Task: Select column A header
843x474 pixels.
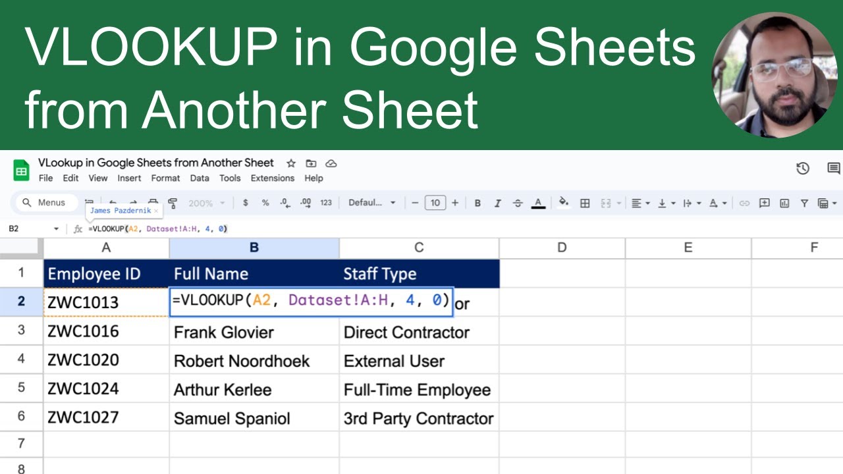Action: [x=106, y=248]
